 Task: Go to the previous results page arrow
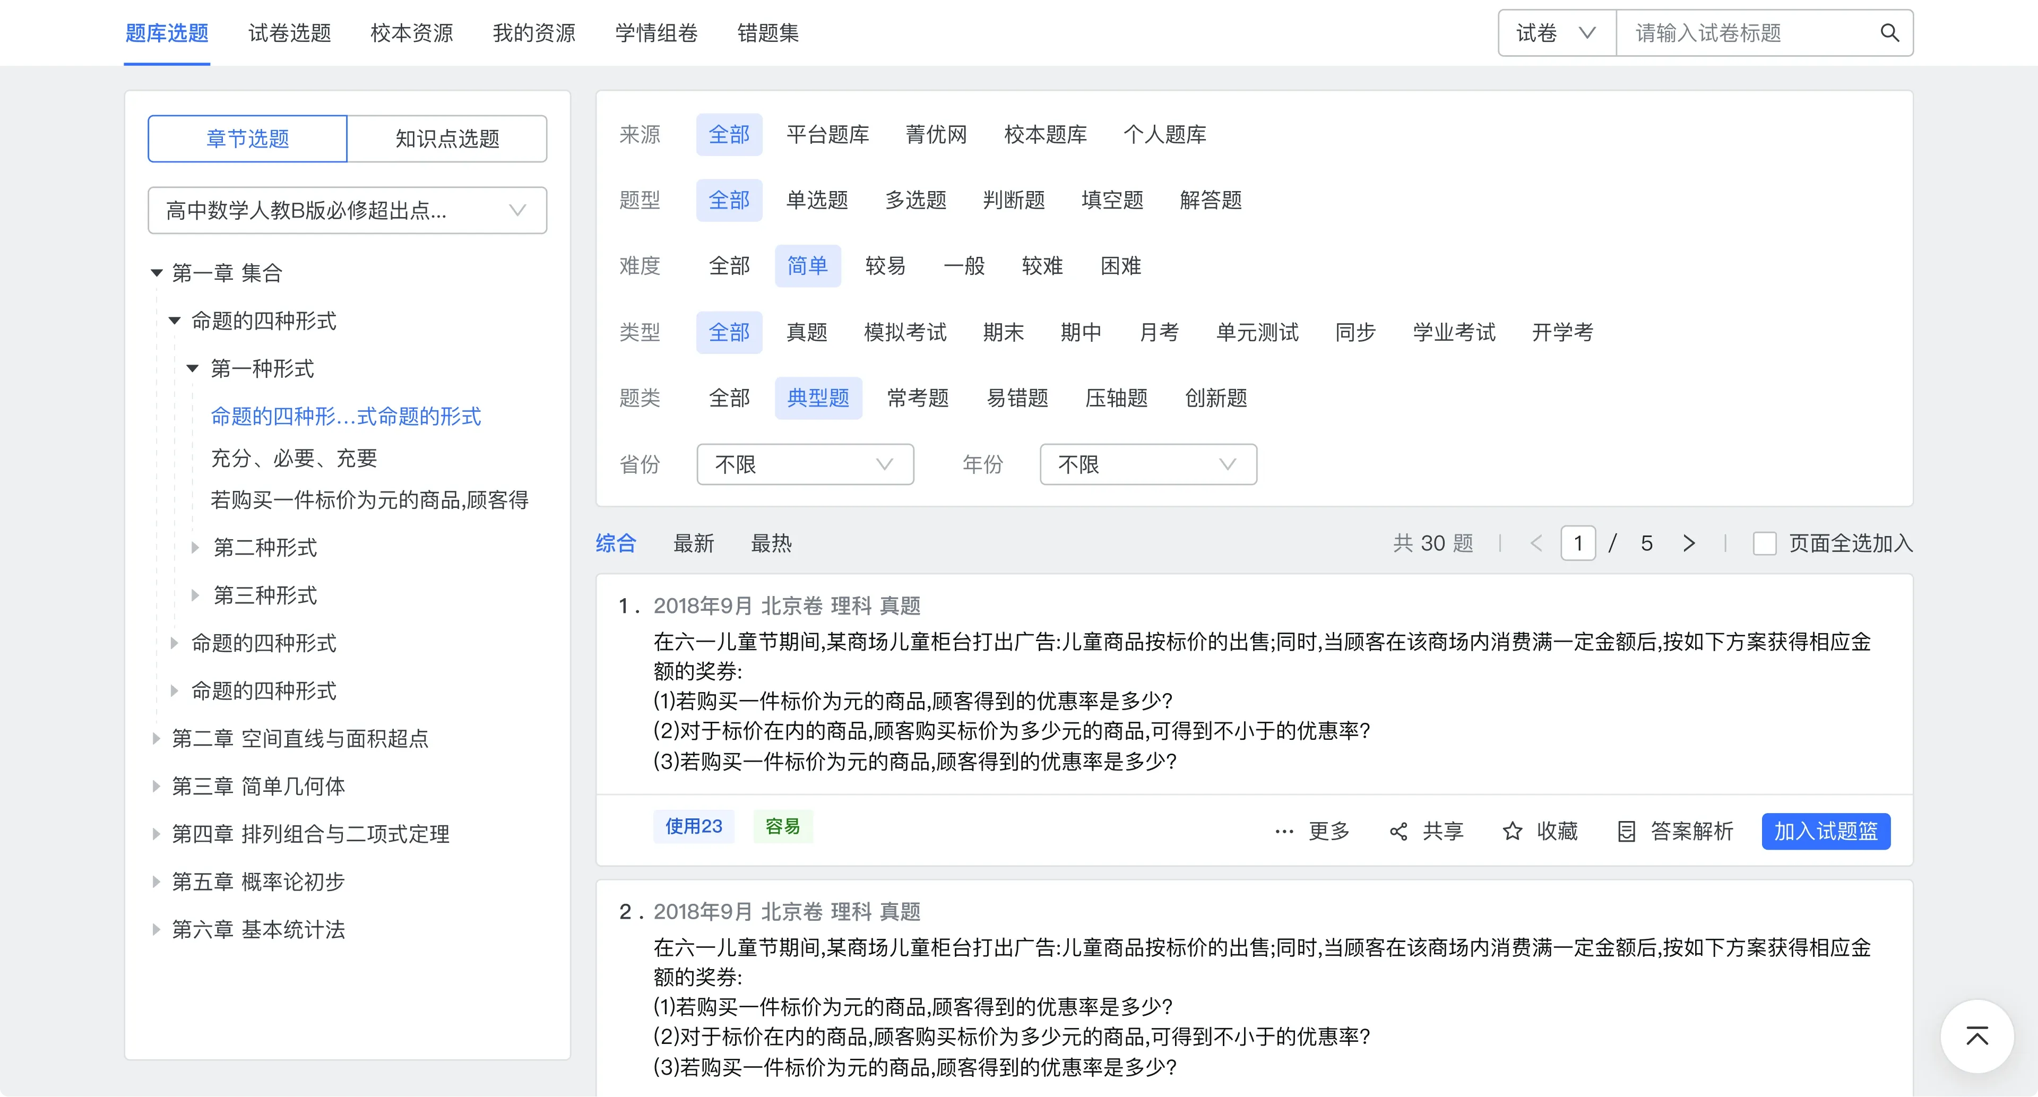pyautogui.click(x=1536, y=543)
